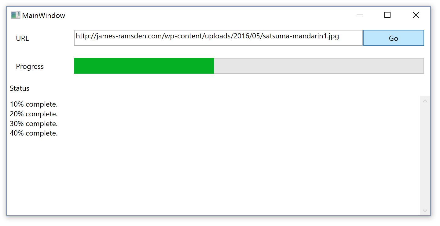Click the grey unfilled part of progress bar
Viewport: 440px width, 226px height.
point(319,66)
